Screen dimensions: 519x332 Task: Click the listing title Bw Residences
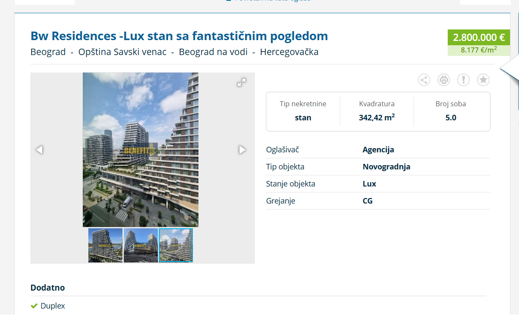pyautogui.click(x=179, y=36)
